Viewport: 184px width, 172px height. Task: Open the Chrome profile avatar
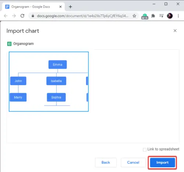point(170,16)
